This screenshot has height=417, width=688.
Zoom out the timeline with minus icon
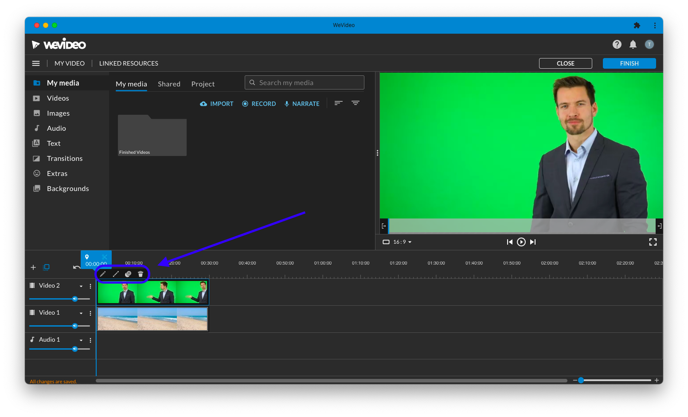tap(575, 380)
